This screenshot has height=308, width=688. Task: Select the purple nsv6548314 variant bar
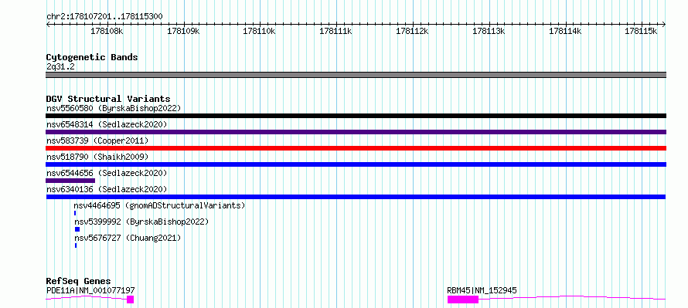pyautogui.click(x=356, y=132)
